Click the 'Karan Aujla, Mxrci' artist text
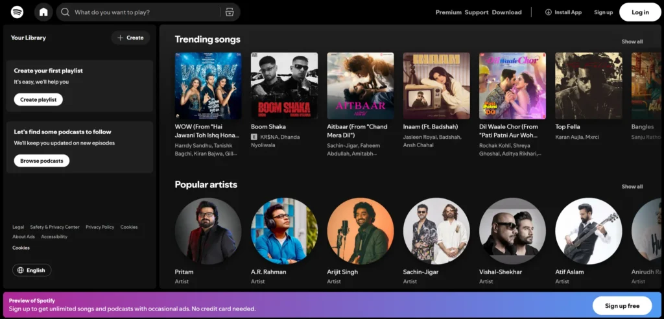The image size is (664, 319). click(x=577, y=137)
